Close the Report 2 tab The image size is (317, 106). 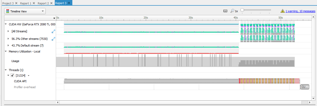tap(51, 3)
